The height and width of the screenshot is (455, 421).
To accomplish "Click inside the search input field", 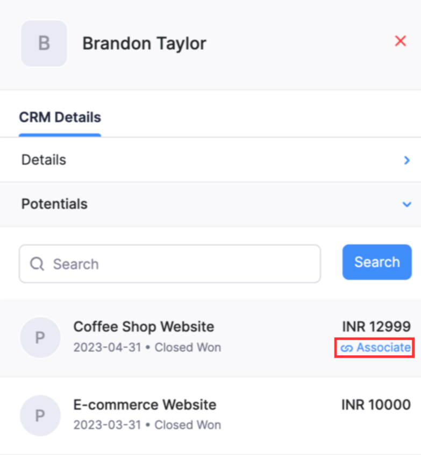I will [161, 264].
